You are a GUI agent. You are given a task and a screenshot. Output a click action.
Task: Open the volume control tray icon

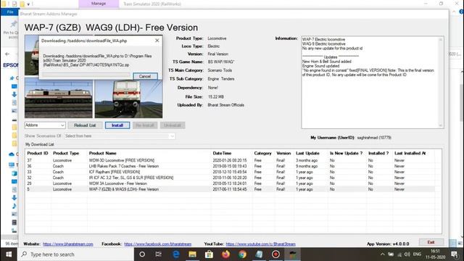coord(407,254)
